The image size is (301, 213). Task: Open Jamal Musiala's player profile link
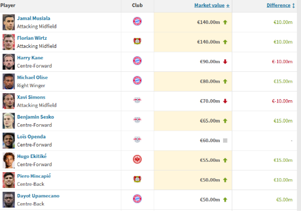34,19
